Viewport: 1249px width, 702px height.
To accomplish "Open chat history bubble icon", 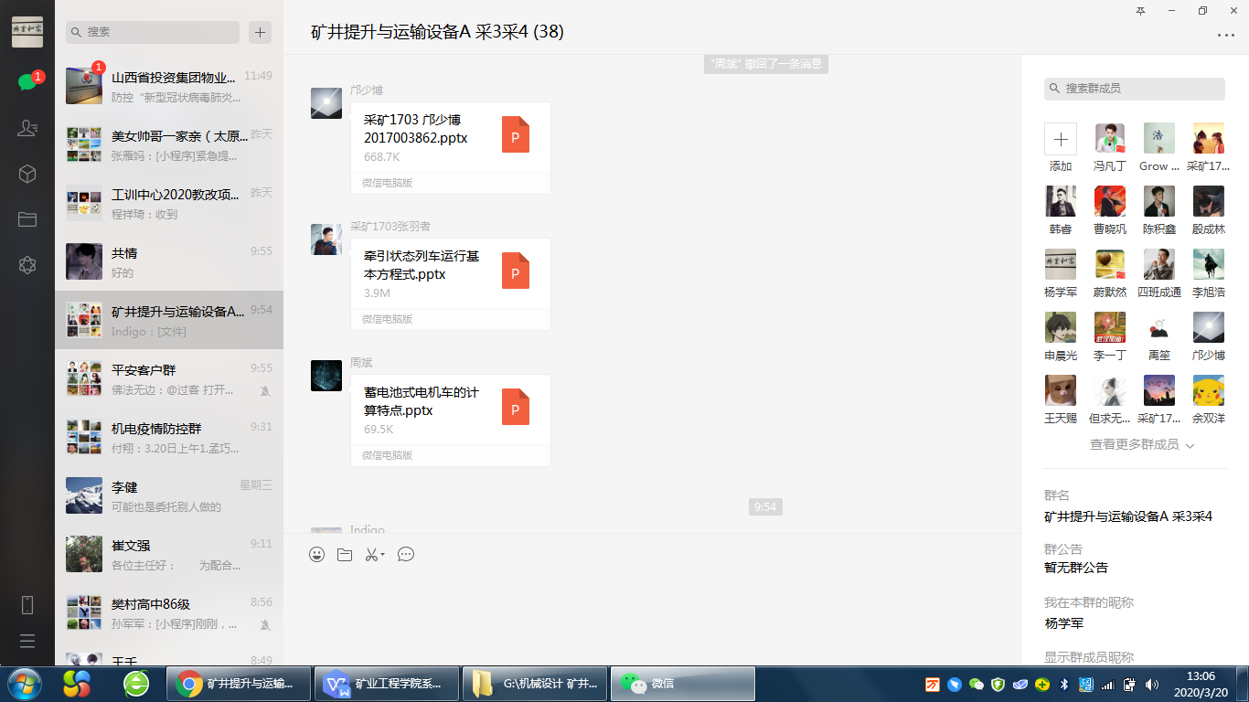I will pos(406,554).
